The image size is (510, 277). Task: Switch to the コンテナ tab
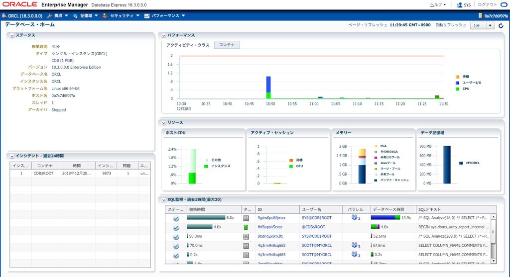227,45
